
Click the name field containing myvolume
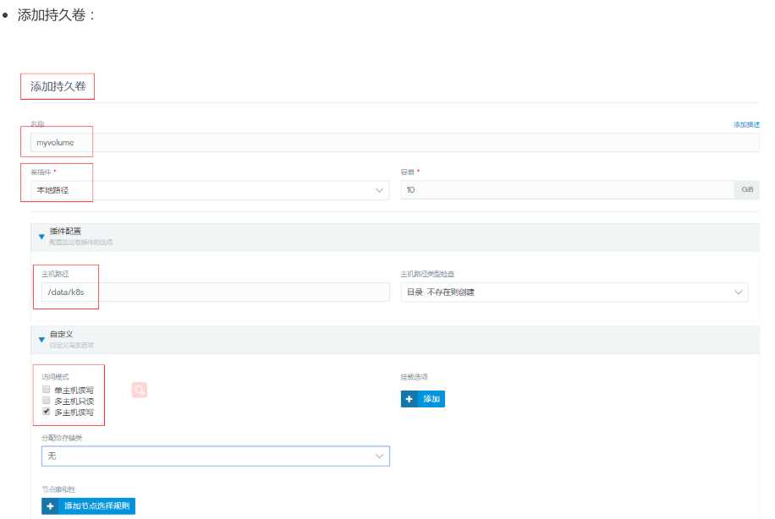(394, 142)
